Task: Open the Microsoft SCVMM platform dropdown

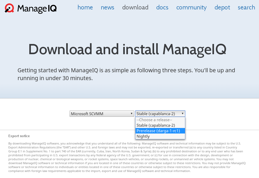Action: 102,114
